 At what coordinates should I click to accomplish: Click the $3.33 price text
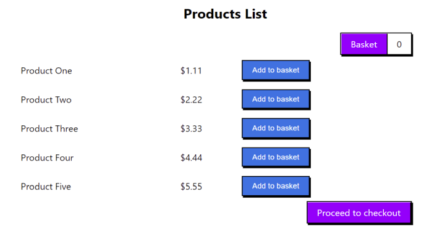coord(191,129)
